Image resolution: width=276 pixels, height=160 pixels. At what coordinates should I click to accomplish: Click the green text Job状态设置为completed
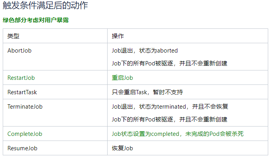145,134
